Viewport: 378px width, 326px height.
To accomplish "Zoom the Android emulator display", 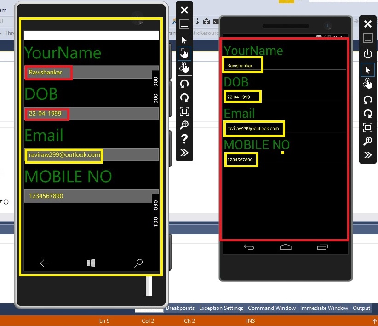I will tap(368, 141).
